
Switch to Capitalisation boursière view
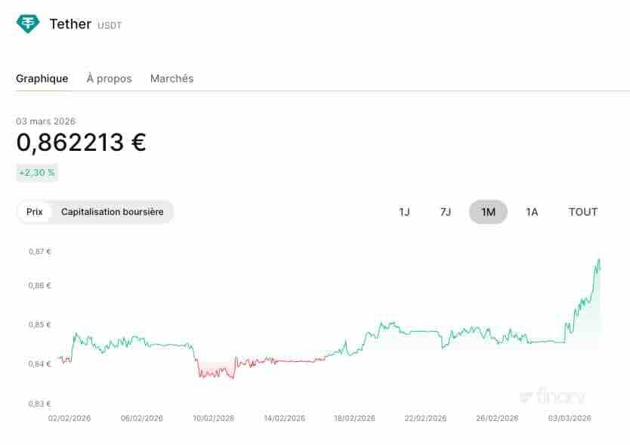click(x=112, y=212)
